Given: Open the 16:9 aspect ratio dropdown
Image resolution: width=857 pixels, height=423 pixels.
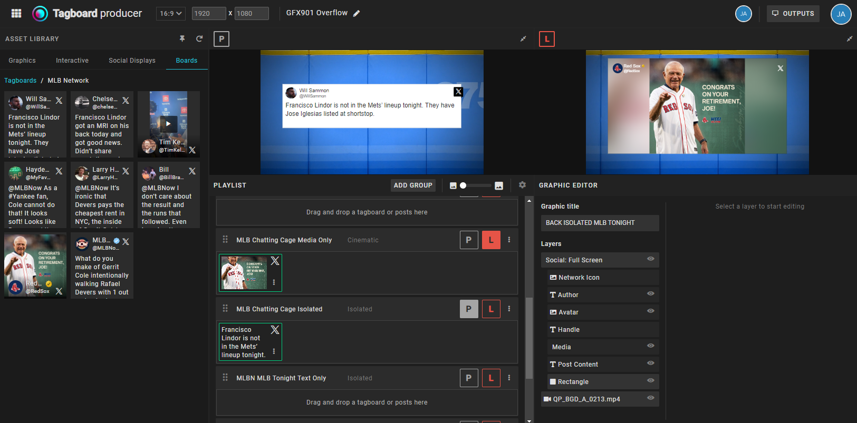Looking at the screenshot, I should point(170,13).
